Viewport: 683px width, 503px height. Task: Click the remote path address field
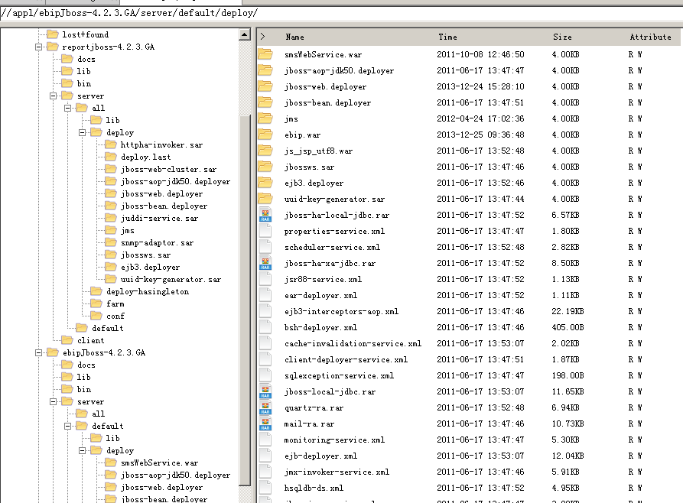[x=341, y=13]
